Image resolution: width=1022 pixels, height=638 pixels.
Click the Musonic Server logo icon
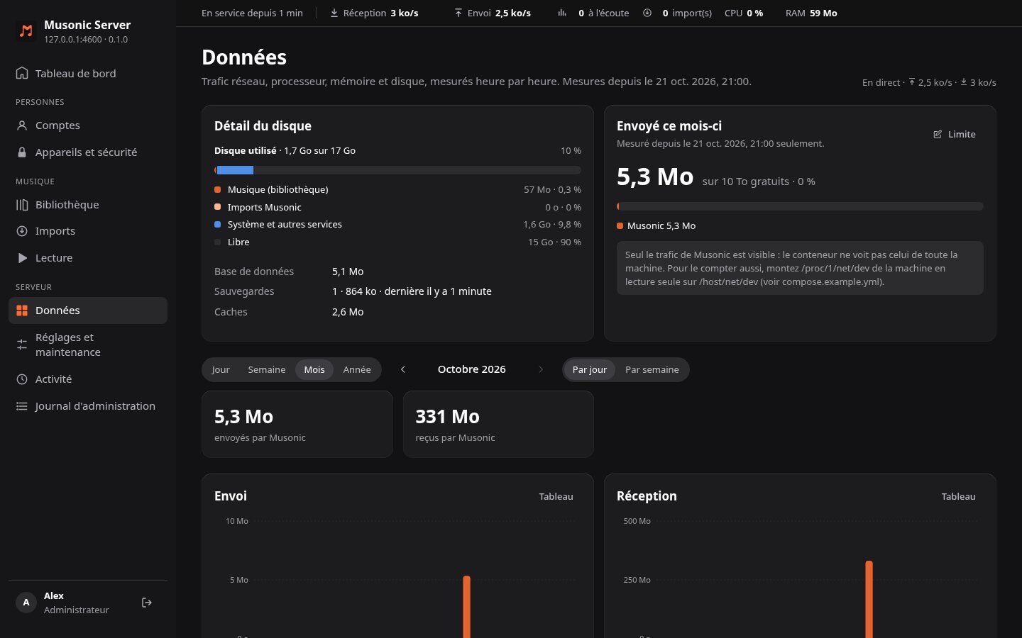[x=26, y=31]
